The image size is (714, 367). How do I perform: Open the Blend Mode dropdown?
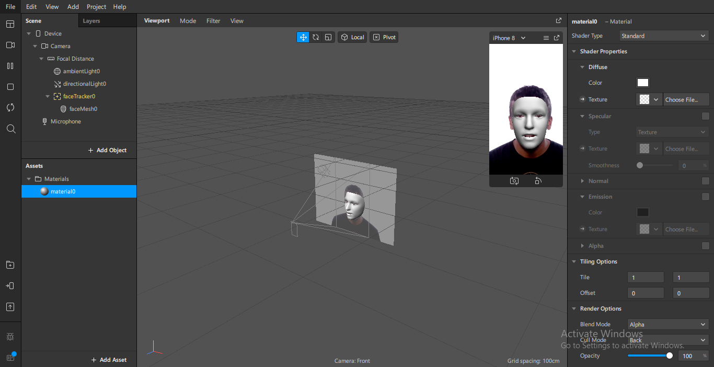tap(667, 325)
